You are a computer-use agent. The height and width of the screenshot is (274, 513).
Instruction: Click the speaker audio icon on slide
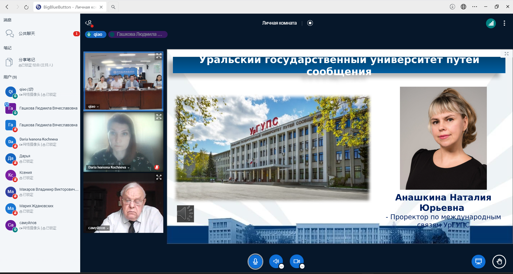(185, 214)
